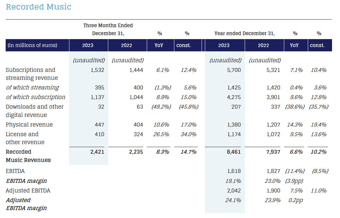Screen dimensions: 340x218
Task: Click the Recorded Music title
Action: [38, 7]
